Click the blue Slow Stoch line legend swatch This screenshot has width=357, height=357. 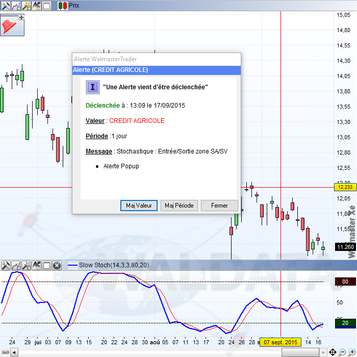click(x=72, y=265)
